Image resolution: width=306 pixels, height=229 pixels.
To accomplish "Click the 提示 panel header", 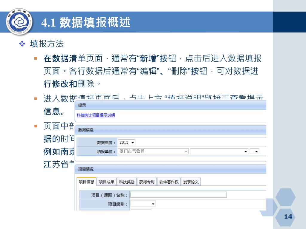I will tap(171, 105).
